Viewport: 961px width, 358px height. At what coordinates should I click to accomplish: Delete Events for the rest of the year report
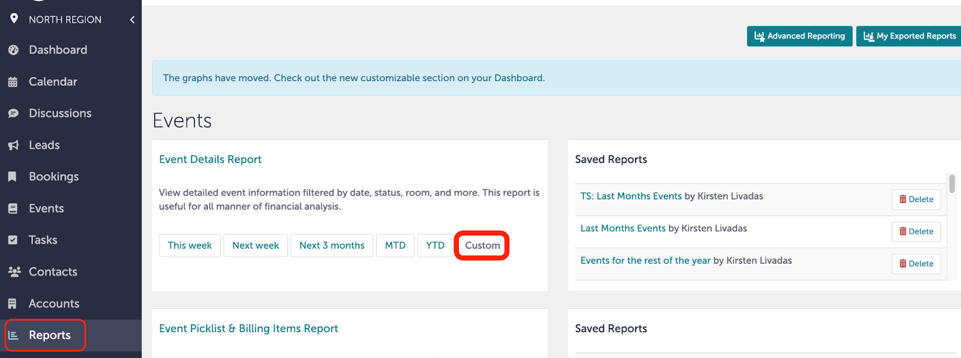point(916,264)
